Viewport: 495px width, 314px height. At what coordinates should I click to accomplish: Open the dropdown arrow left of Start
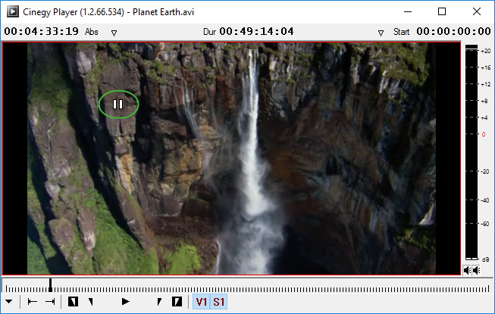(x=381, y=33)
